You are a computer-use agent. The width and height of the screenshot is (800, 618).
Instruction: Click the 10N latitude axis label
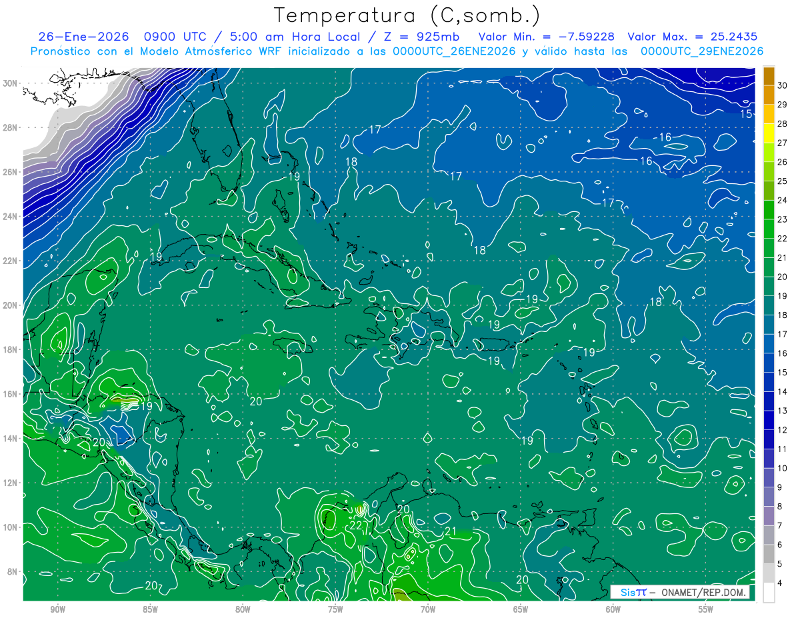11,527
